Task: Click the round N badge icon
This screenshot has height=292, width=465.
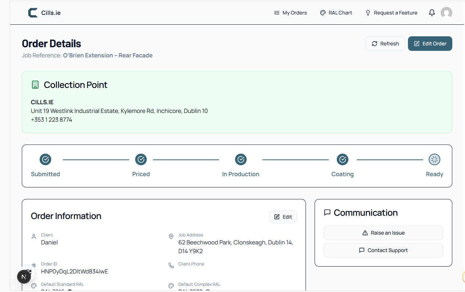Action: click(24, 277)
